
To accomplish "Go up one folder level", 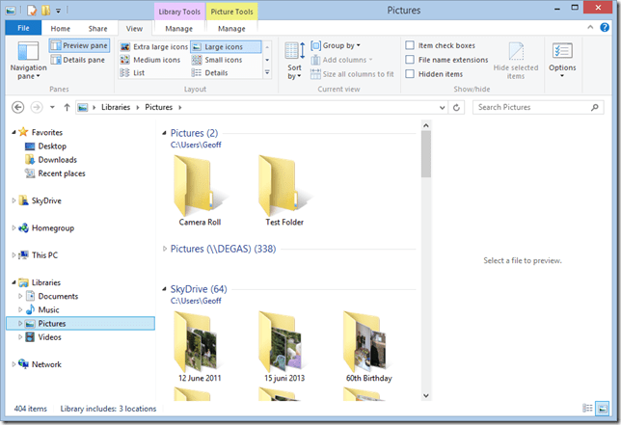I will (67, 107).
